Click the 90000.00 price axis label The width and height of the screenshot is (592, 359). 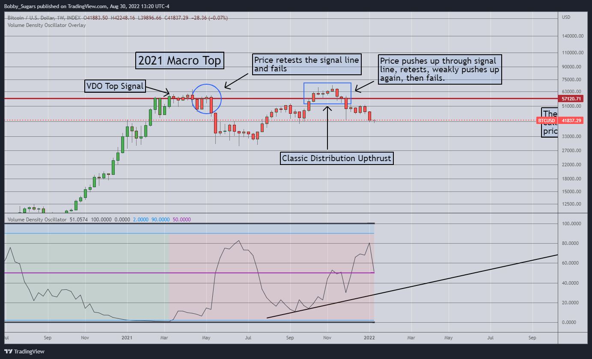pyautogui.click(x=571, y=67)
